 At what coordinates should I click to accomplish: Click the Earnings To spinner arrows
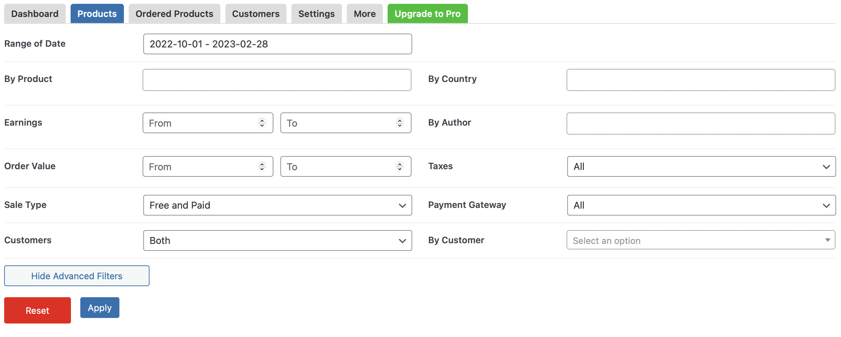click(x=400, y=123)
